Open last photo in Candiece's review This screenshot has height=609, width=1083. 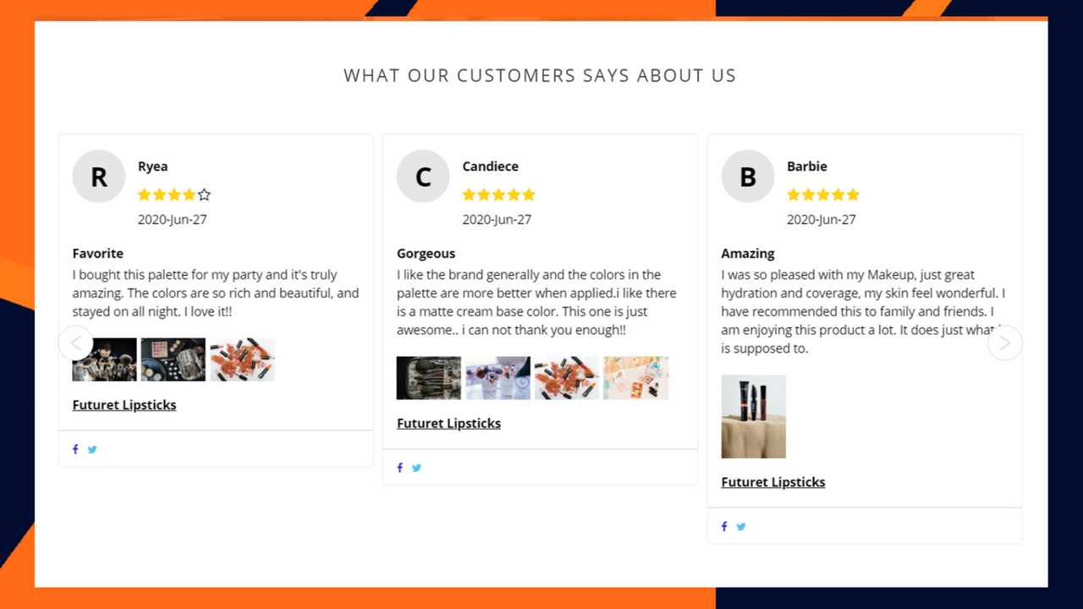tap(635, 378)
